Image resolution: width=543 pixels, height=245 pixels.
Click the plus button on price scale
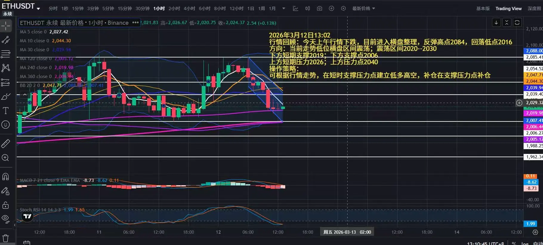pos(519,103)
